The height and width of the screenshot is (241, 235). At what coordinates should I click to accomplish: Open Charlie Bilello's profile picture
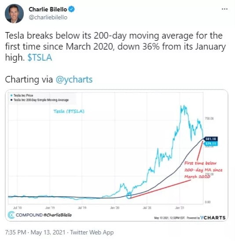point(14,14)
